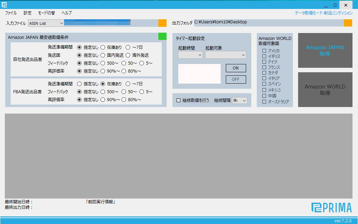Image resolution: width=358 pixels, height=224 pixels.
Task: Select ~7日 for 自社発送 発送準備期間
Action: pos(128,47)
